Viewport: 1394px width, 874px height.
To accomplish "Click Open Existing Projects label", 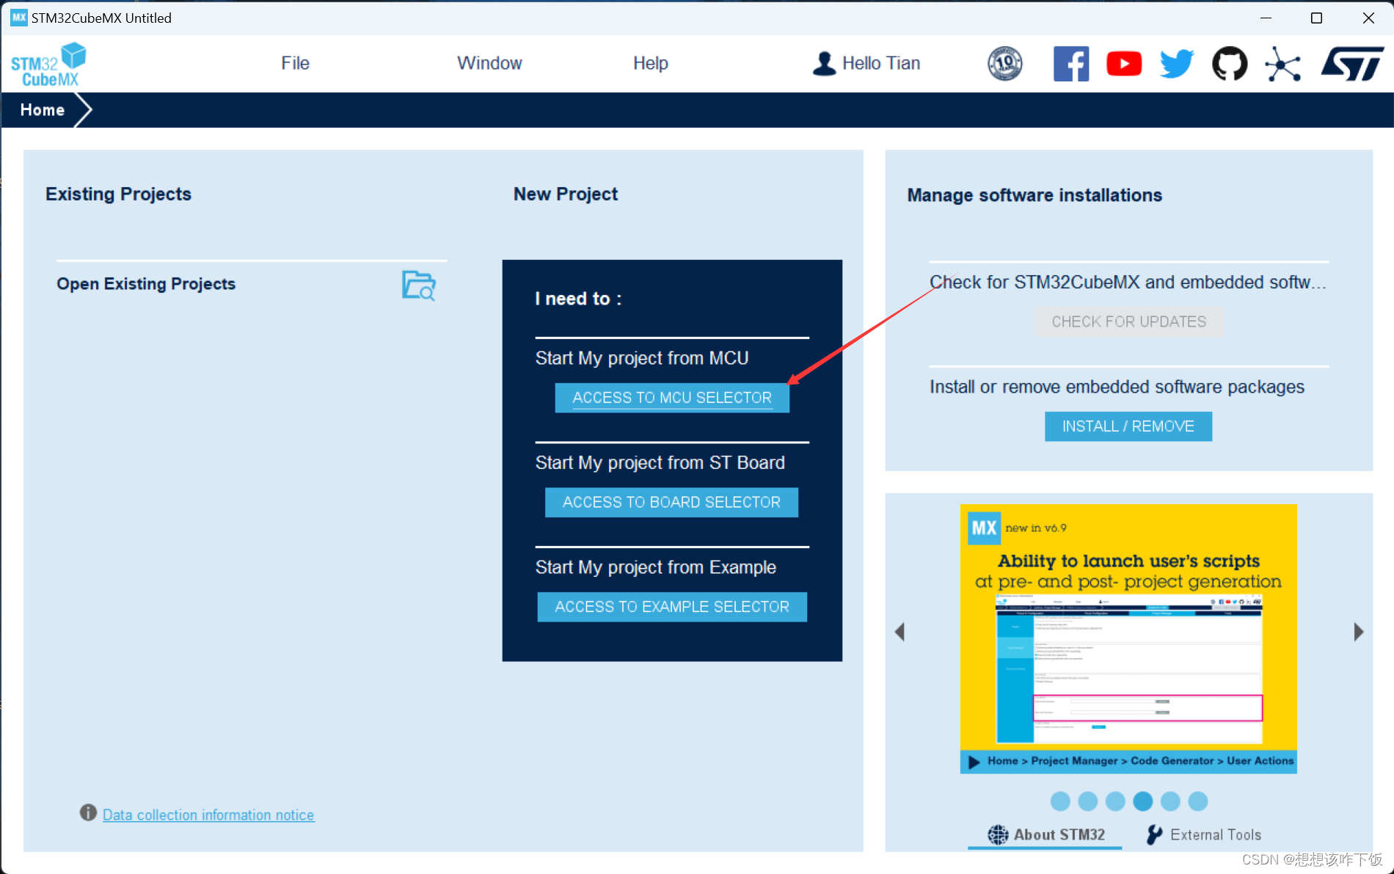I will [x=146, y=284].
